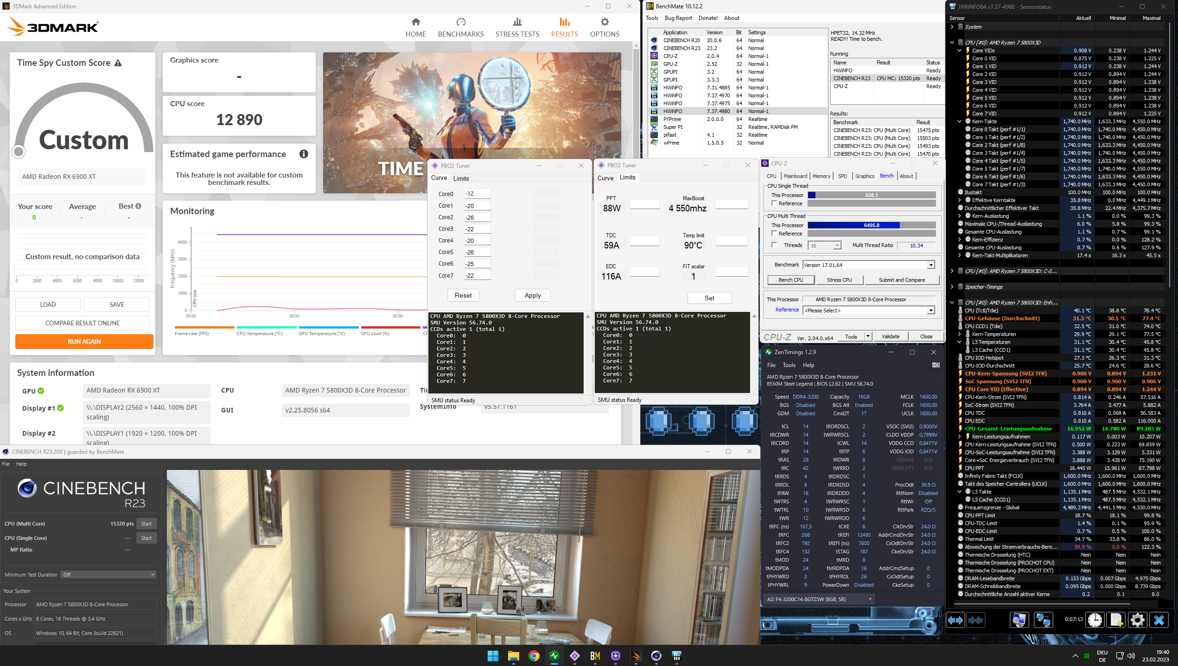Click the Core0 curve value field

click(x=478, y=194)
